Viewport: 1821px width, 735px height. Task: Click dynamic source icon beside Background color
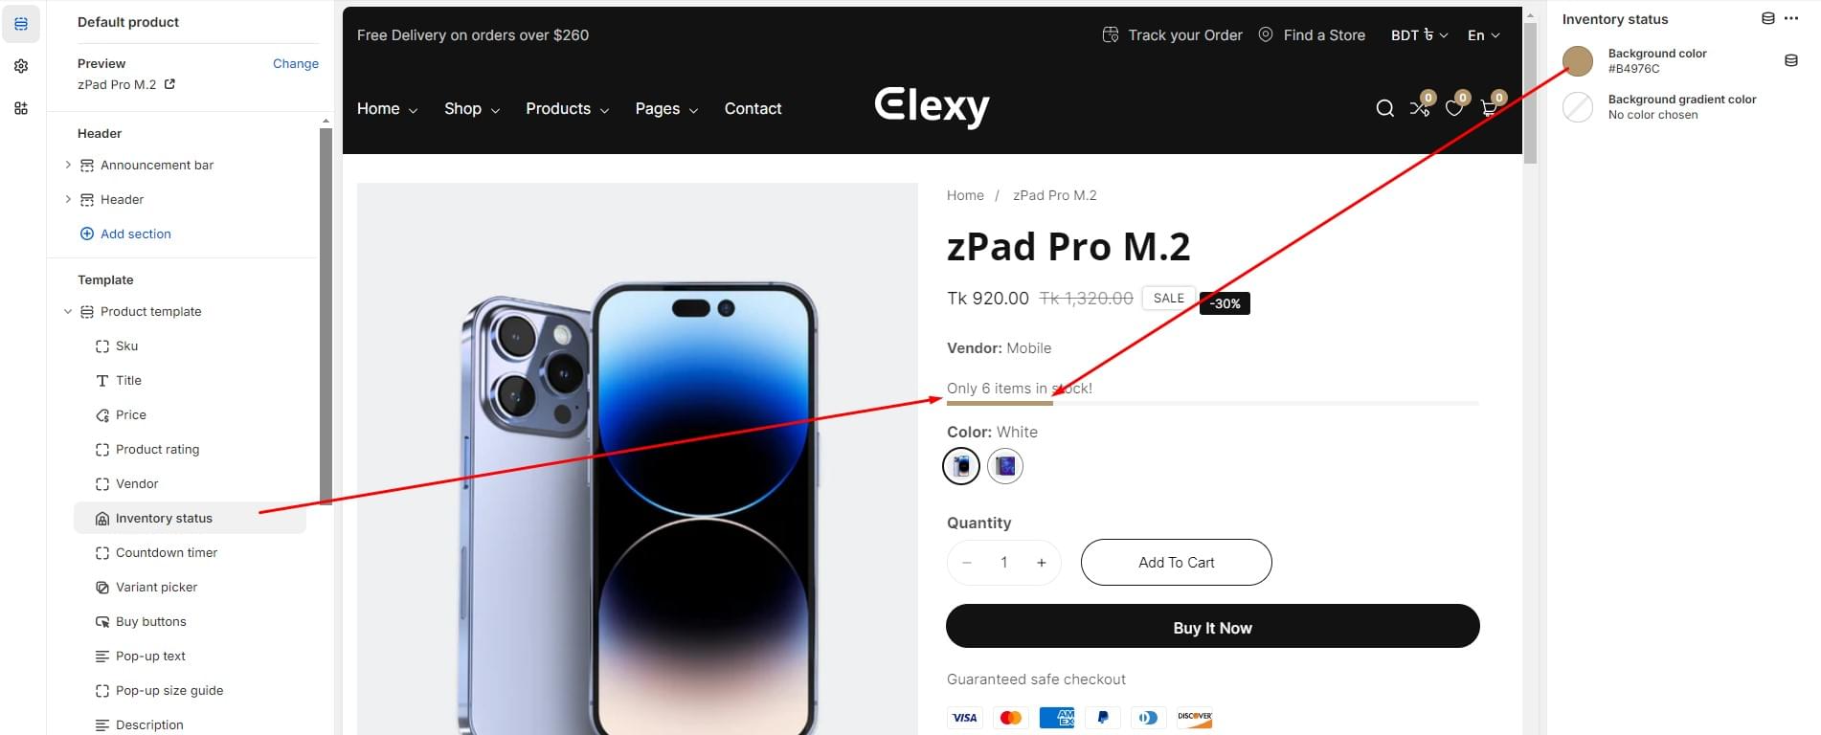click(x=1791, y=60)
